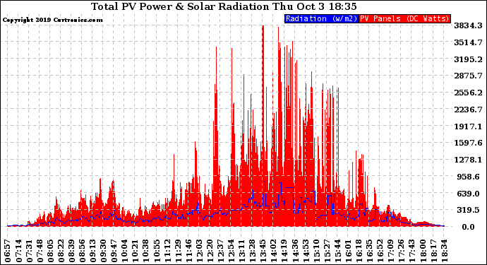The height and width of the screenshot is (265, 487).
Task: Click the red 'PV Panels (DC Watts)' legend label
Action: pyautogui.click(x=404, y=18)
